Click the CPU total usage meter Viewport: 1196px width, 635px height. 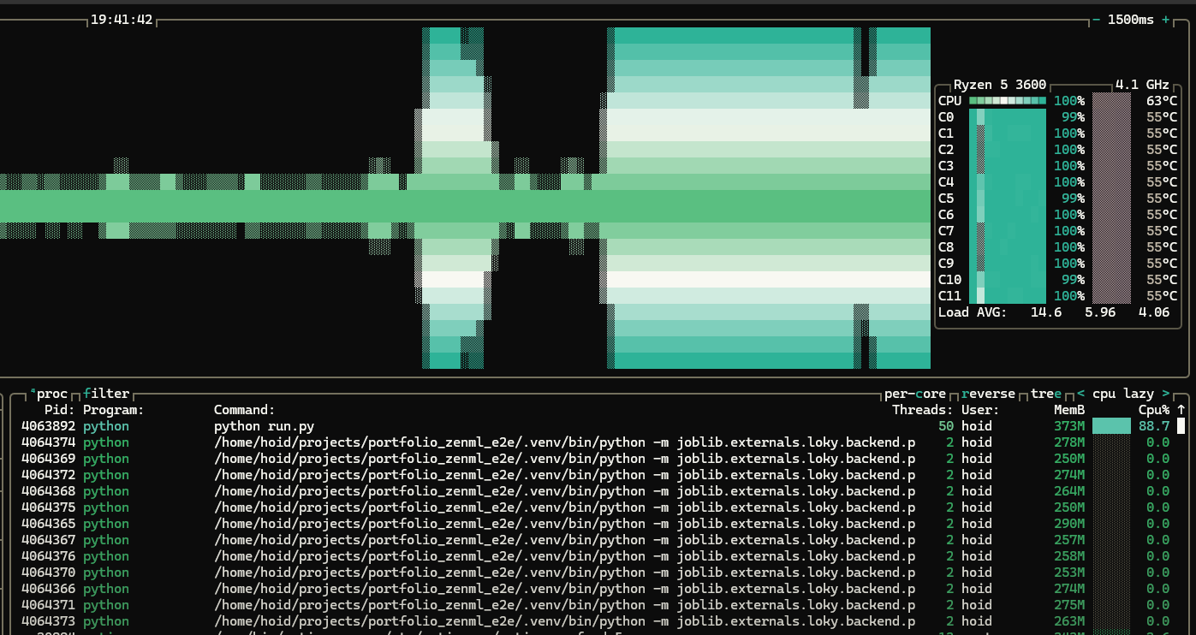[1007, 101]
